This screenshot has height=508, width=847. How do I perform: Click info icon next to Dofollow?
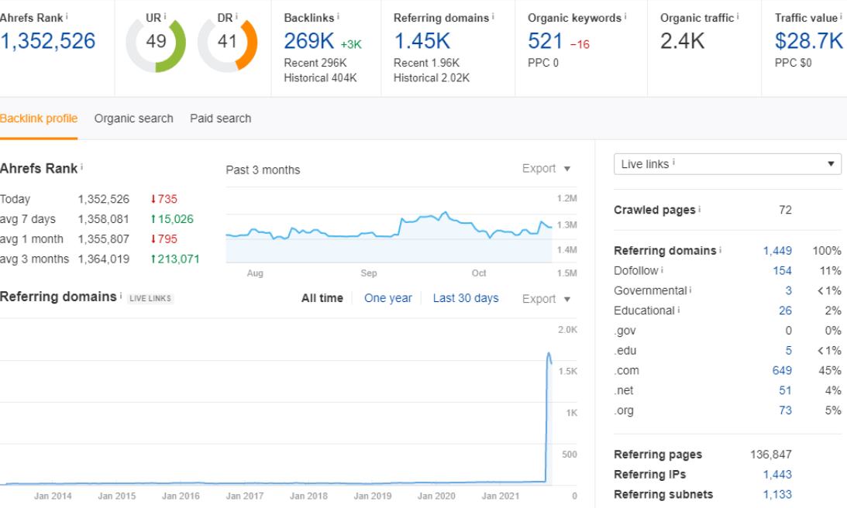663,269
